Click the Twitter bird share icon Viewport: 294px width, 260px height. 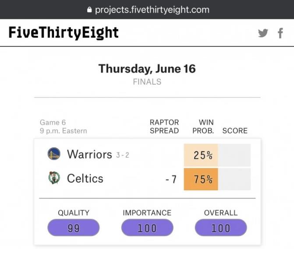pos(263,33)
